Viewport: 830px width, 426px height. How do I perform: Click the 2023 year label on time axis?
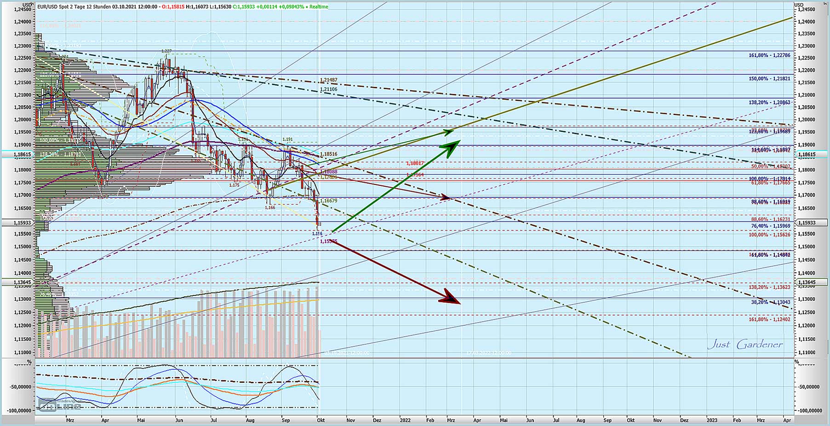point(711,420)
